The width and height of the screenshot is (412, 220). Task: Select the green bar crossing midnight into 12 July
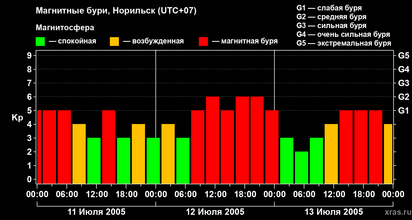pos(153,161)
